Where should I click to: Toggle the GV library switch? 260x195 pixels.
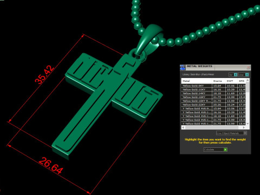click(x=233, y=75)
